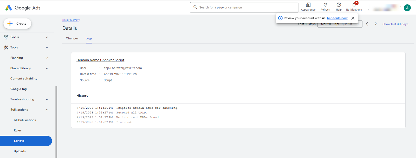Screen dimensions: 416x158
Task: Click the Refresh icon
Action: [325, 5]
